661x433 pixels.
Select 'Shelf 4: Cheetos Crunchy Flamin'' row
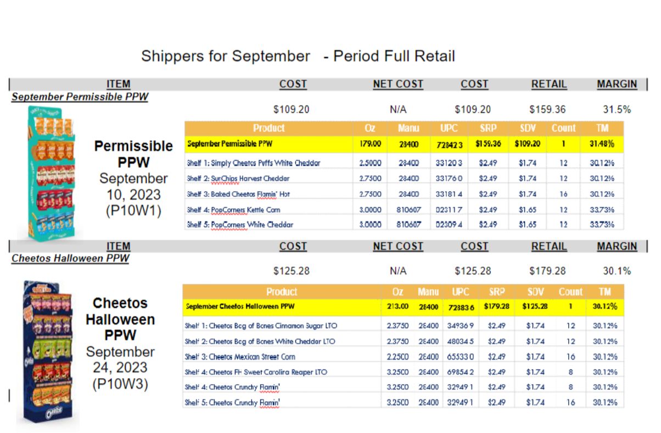[404, 387]
